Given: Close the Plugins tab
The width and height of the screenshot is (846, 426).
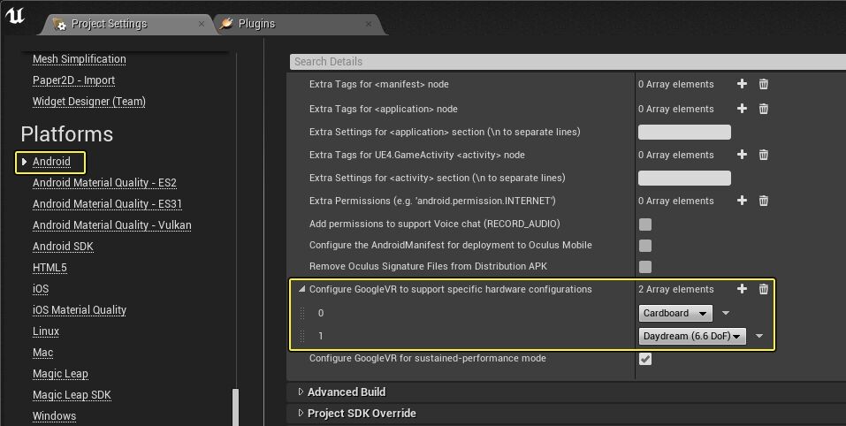Looking at the screenshot, I should click(x=369, y=24).
